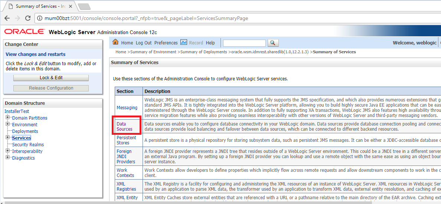Viewport: 441px width, 204px height.
Task: Click the page info icon in address bar
Action: [40, 18]
